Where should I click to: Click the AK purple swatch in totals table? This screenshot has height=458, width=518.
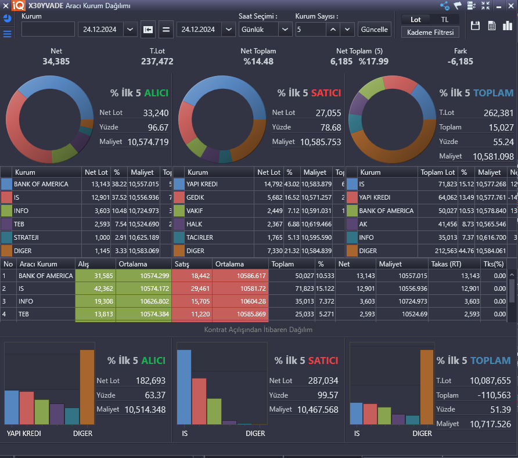click(x=352, y=224)
